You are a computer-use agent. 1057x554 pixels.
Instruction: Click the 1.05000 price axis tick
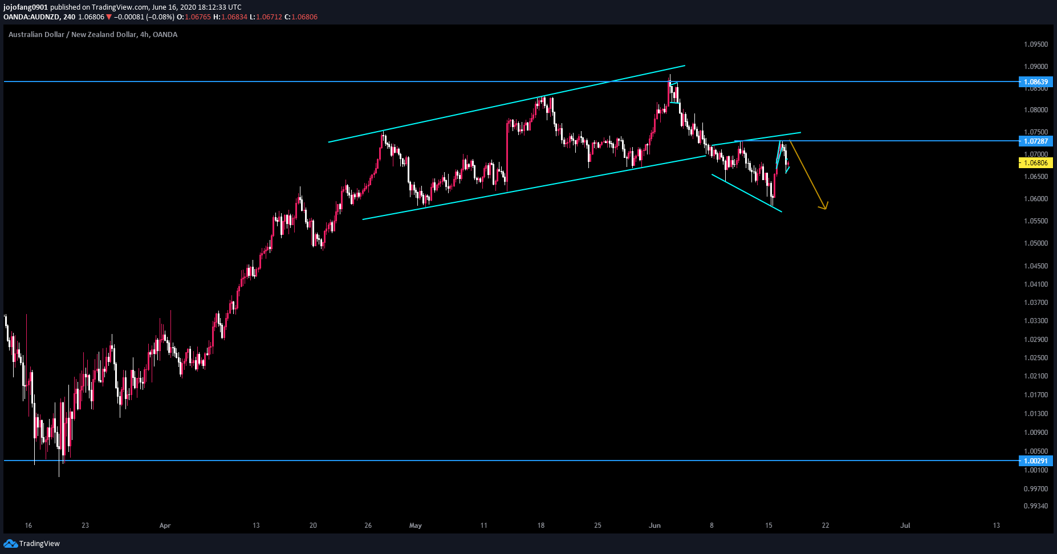[x=1036, y=243]
